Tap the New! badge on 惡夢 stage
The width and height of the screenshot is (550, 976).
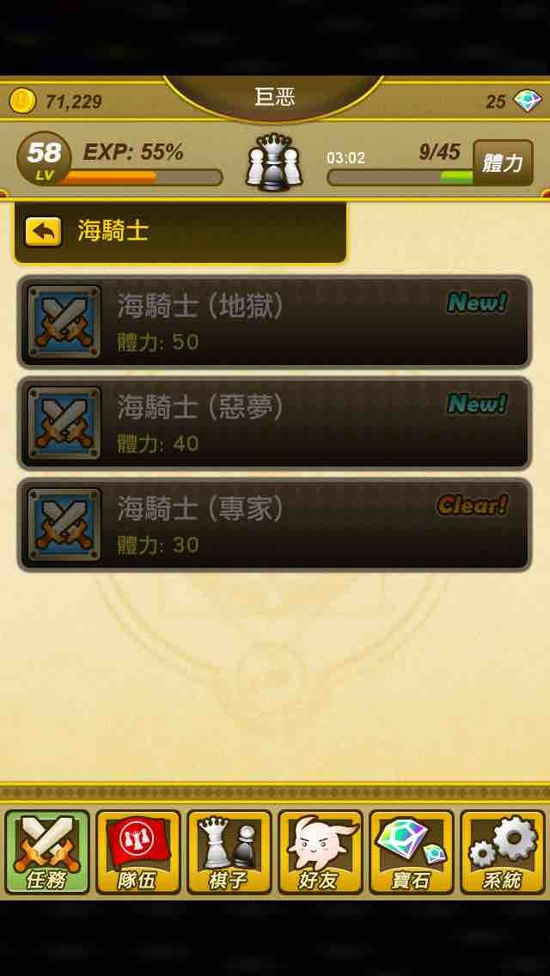point(477,404)
